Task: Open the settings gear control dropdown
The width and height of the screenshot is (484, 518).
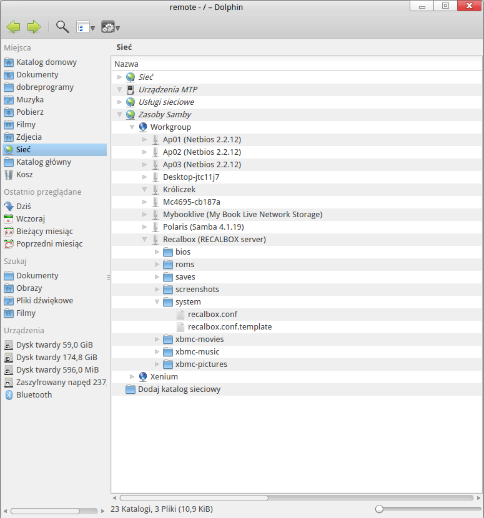Action: [111, 27]
